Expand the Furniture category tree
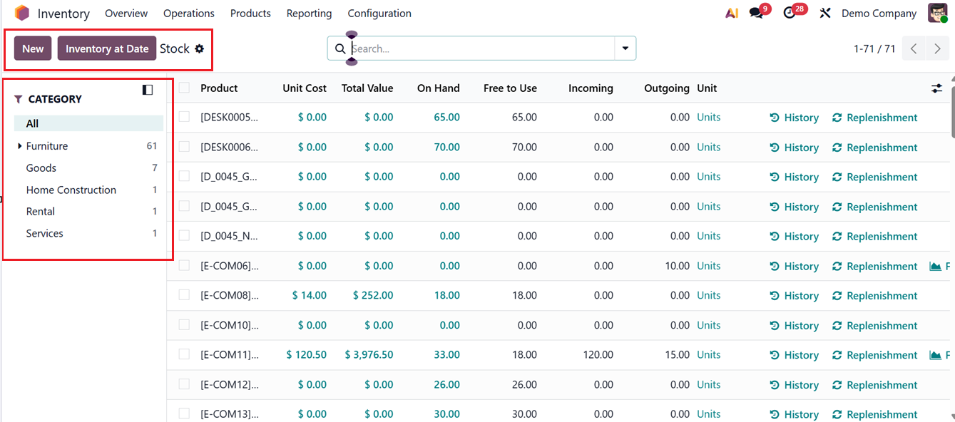This screenshot has height=422, width=955. [x=19, y=145]
